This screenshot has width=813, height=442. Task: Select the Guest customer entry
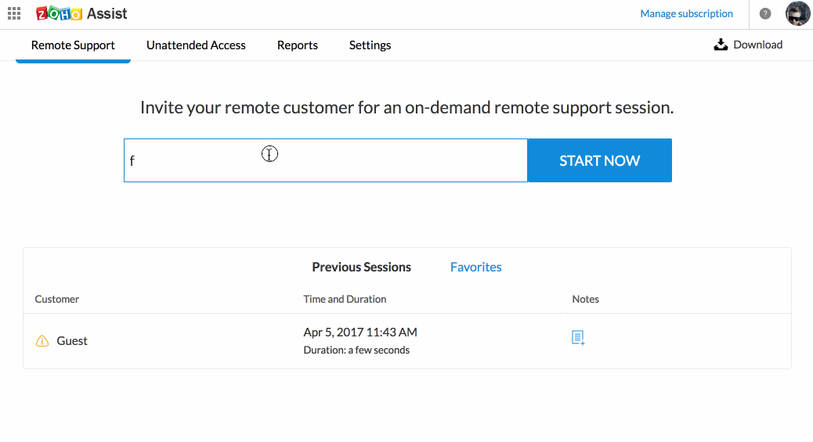(72, 341)
